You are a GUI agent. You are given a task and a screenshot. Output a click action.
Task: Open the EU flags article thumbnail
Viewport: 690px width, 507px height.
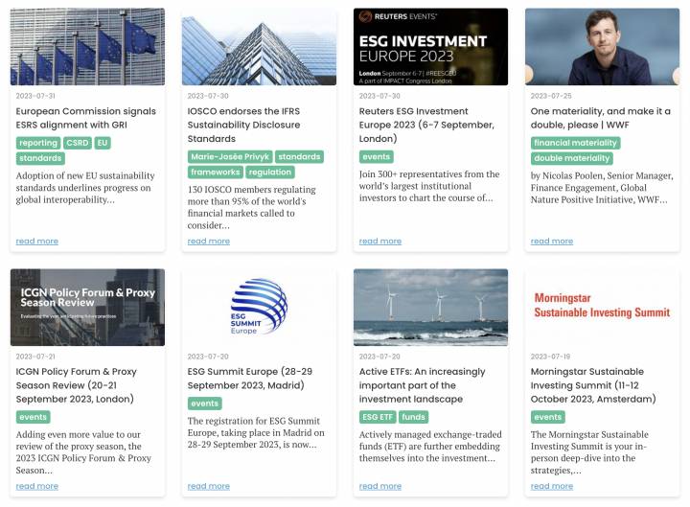(x=87, y=47)
